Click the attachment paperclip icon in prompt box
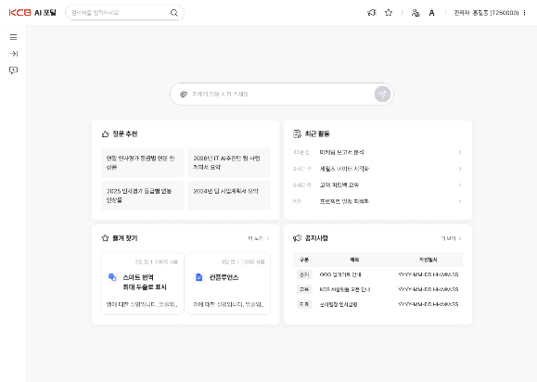The width and height of the screenshot is (537, 382). [x=184, y=94]
